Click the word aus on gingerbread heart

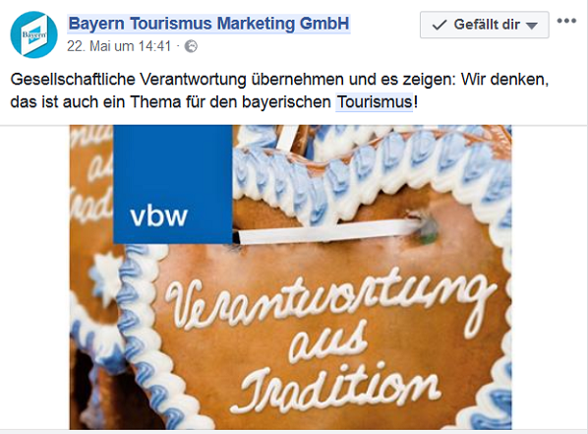pyautogui.click(x=327, y=343)
